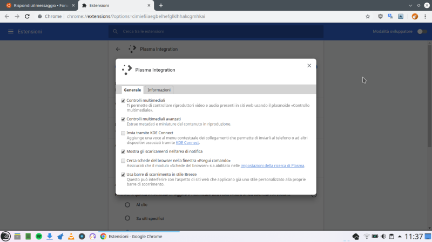
Task: Click the browser Forward button
Action: (x=17, y=16)
